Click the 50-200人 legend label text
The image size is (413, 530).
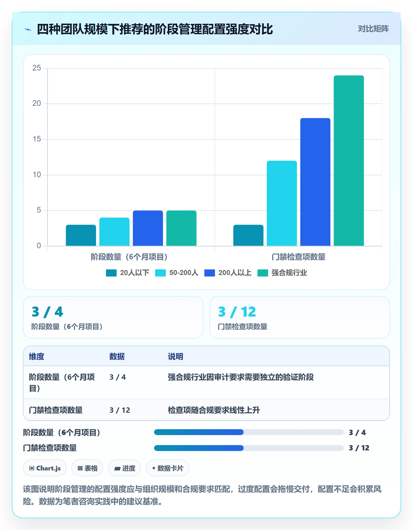[184, 273]
